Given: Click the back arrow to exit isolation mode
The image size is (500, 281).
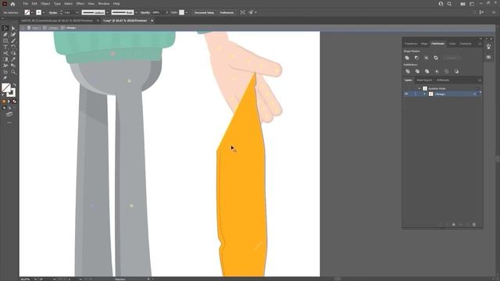Looking at the screenshot, I should pyautogui.click(x=23, y=28).
